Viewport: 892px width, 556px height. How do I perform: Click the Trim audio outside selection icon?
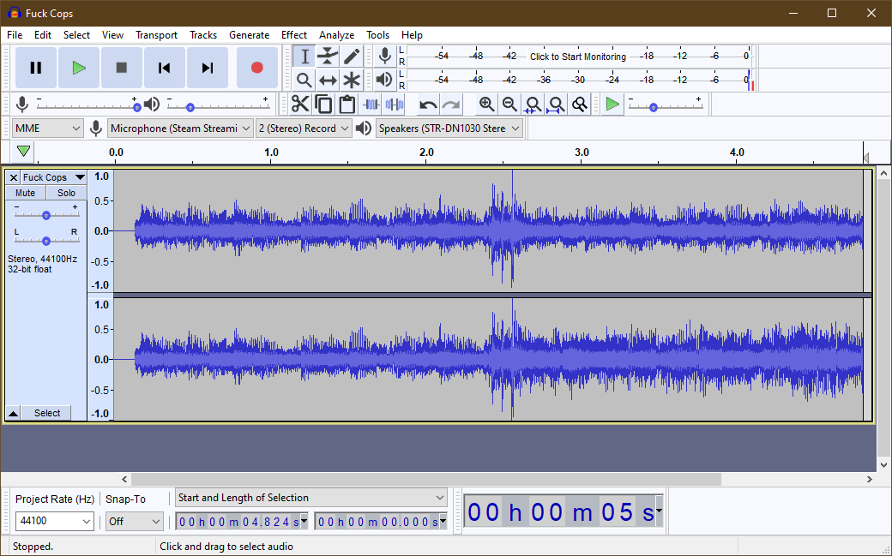pos(371,105)
